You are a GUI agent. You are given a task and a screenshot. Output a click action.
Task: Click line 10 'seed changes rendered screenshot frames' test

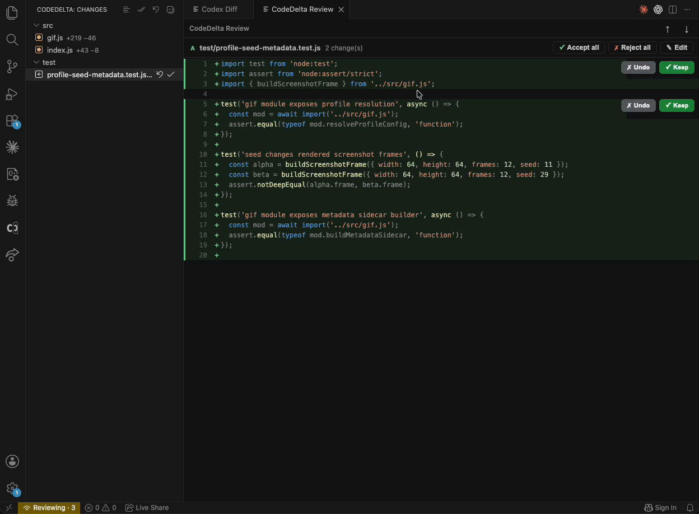(332, 155)
